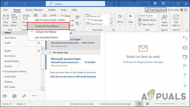Image resolution: width=190 pixels, height=107 pixels.
Task: Open the Junk Email folder
Action: click(x=10, y=76)
